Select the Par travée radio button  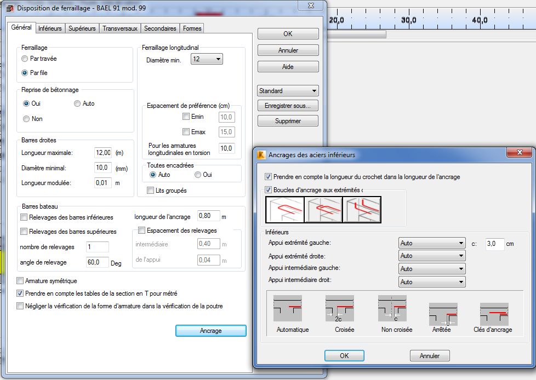[25, 59]
